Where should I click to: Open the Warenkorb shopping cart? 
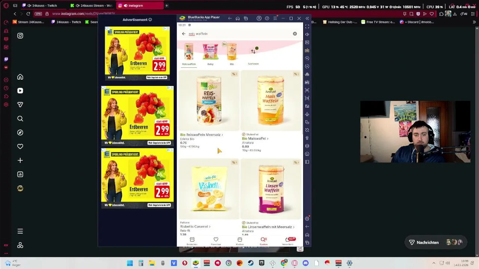pos(288,241)
